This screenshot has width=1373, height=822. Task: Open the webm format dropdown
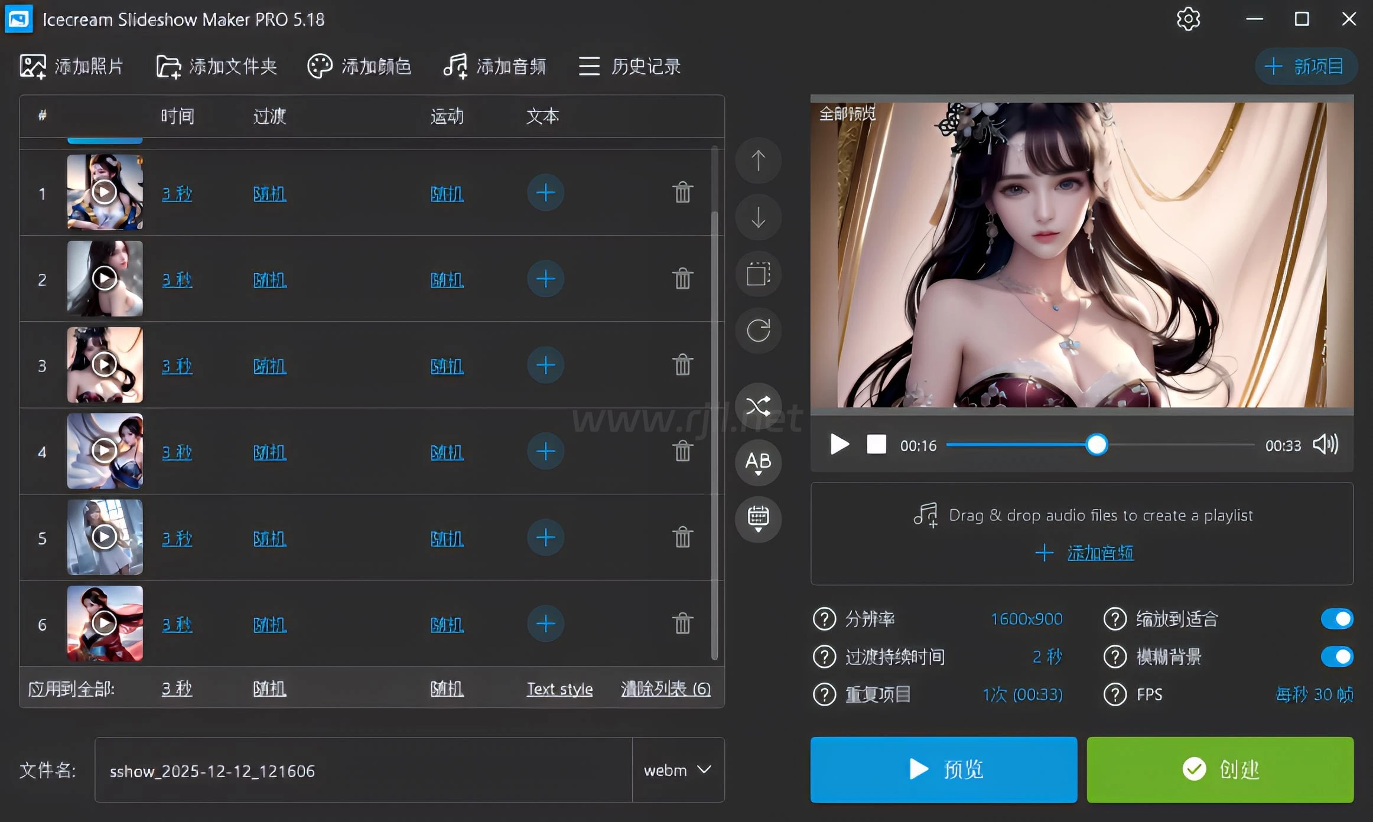click(678, 770)
